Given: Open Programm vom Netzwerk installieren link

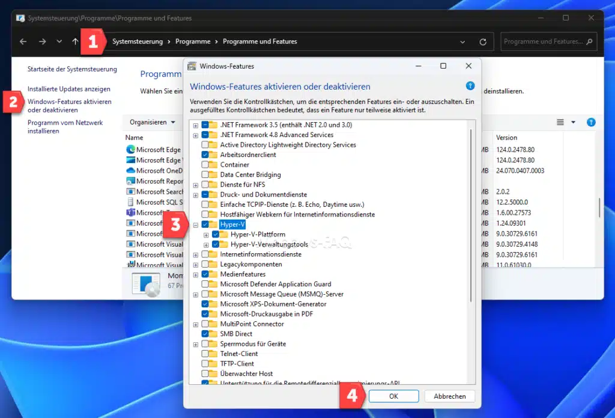Looking at the screenshot, I should coord(65,126).
